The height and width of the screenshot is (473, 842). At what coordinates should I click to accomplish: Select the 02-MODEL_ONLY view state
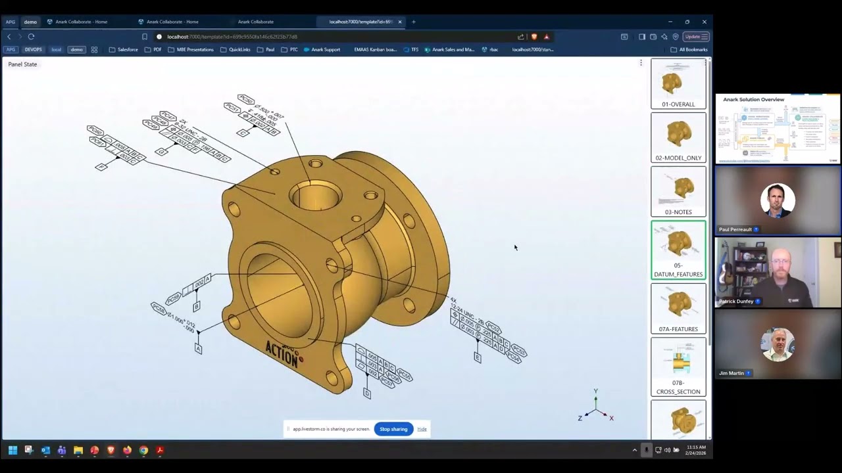pos(678,137)
